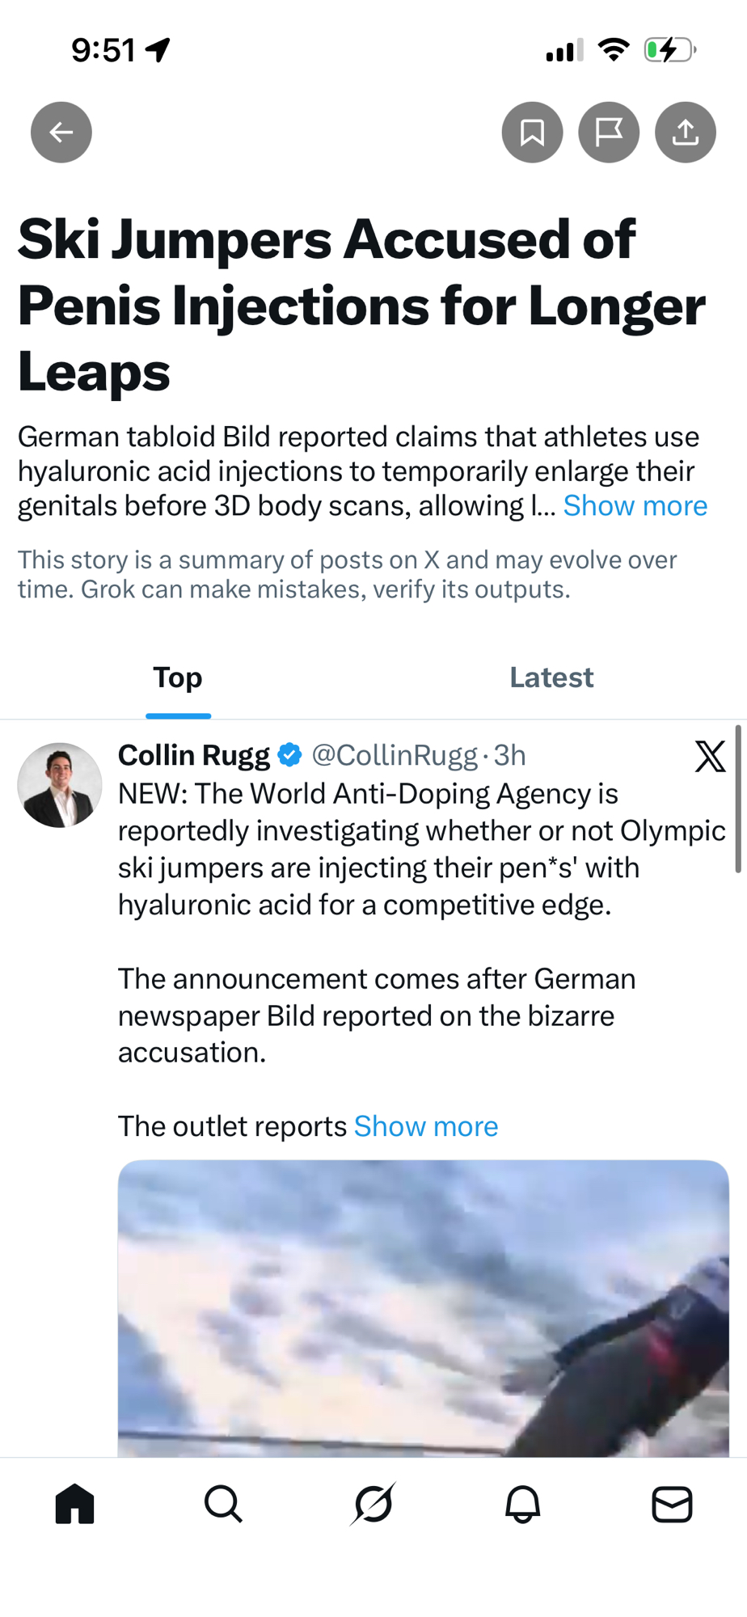This screenshot has height=1617, width=747.
Task: Tap the story headline about ski jumpers
Action: (x=361, y=306)
